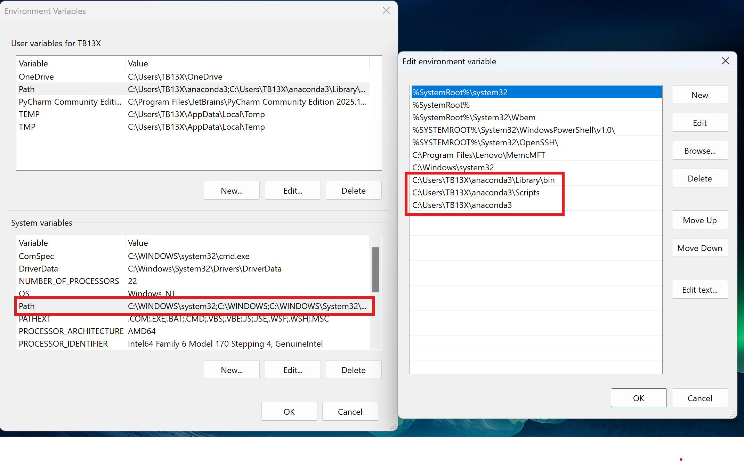Screen dimensions: 744x461
Task: Click New under system variables
Action: click(231, 370)
